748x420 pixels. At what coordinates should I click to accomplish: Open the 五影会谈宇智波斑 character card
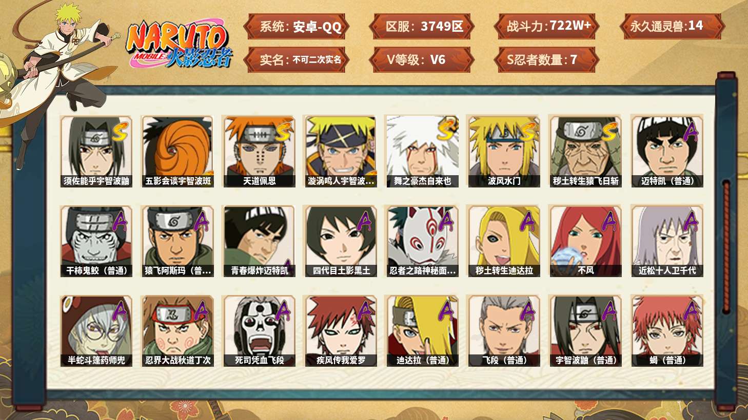[178, 152]
